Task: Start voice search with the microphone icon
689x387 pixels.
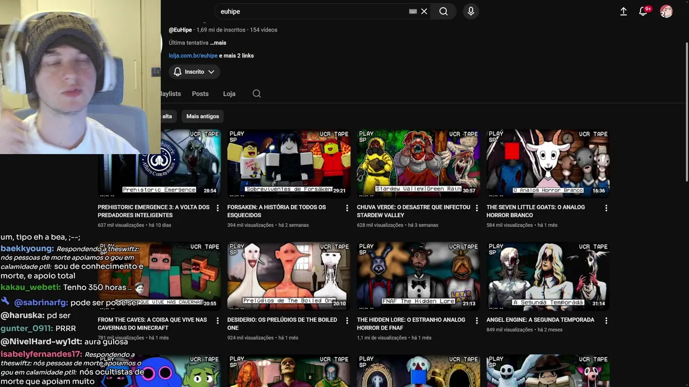Action: 471,11
